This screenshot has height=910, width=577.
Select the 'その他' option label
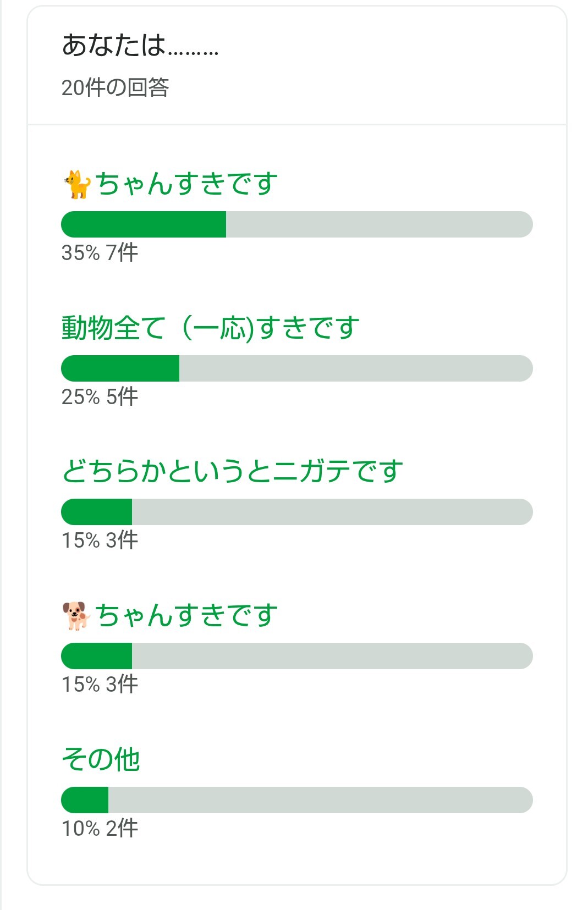tap(101, 759)
